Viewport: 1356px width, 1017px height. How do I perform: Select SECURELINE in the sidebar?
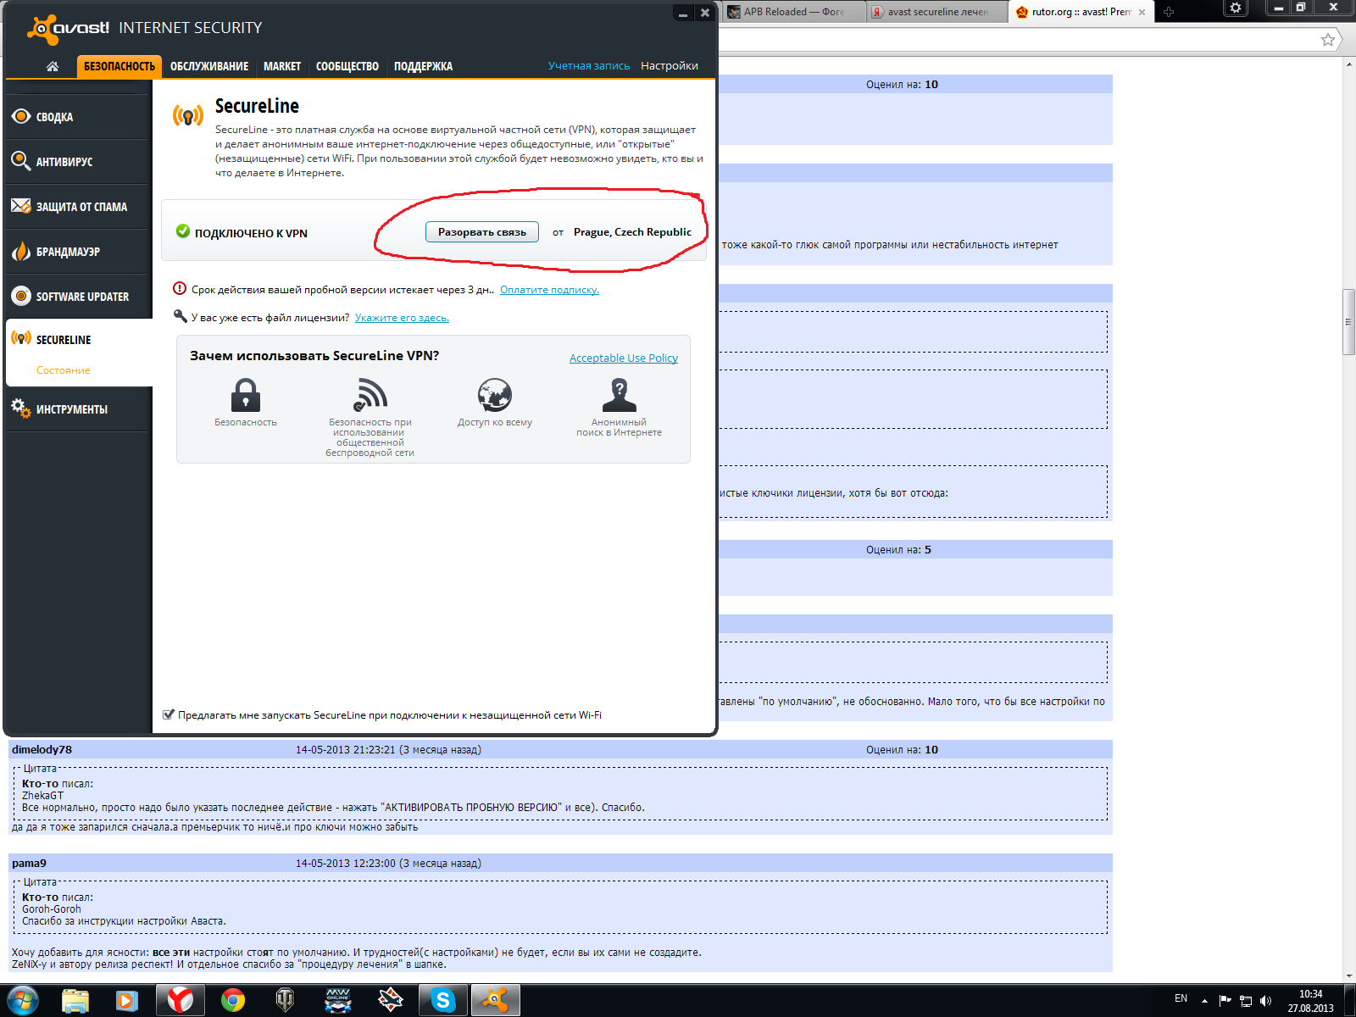pos(78,339)
